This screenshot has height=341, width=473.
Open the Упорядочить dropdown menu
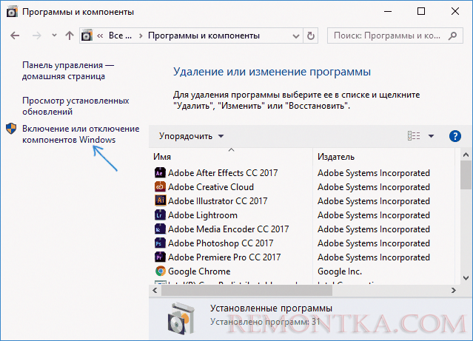click(191, 136)
